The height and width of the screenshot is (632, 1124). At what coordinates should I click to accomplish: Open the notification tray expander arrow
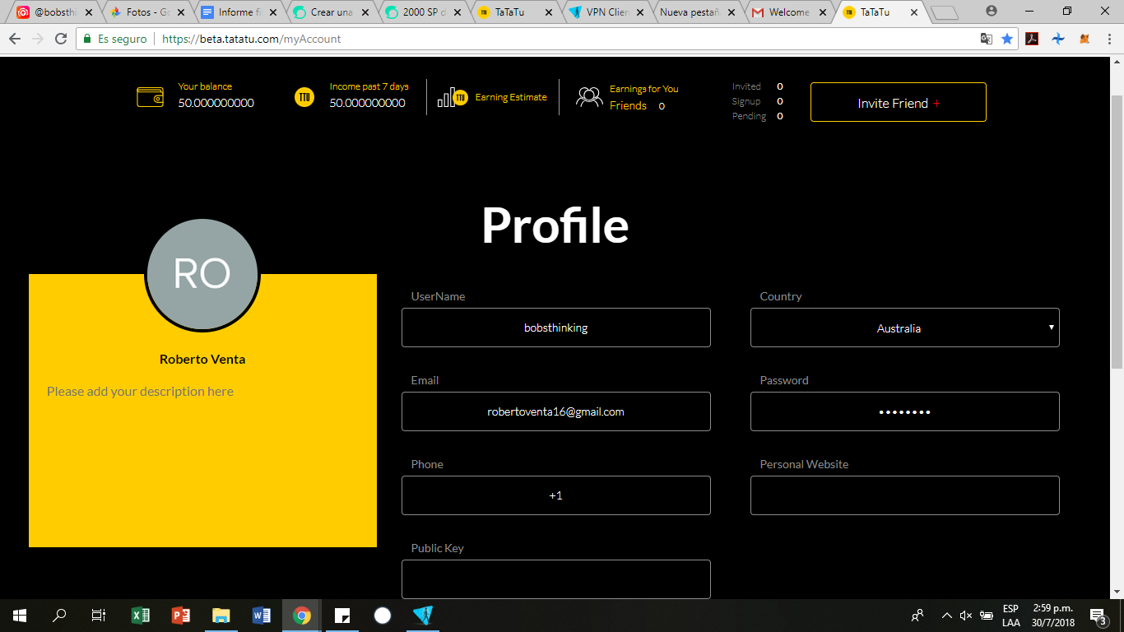pyautogui.click(x=946, y=615)
